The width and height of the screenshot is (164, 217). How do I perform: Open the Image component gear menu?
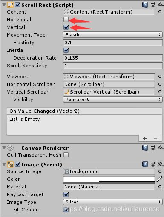pos(161,164)
